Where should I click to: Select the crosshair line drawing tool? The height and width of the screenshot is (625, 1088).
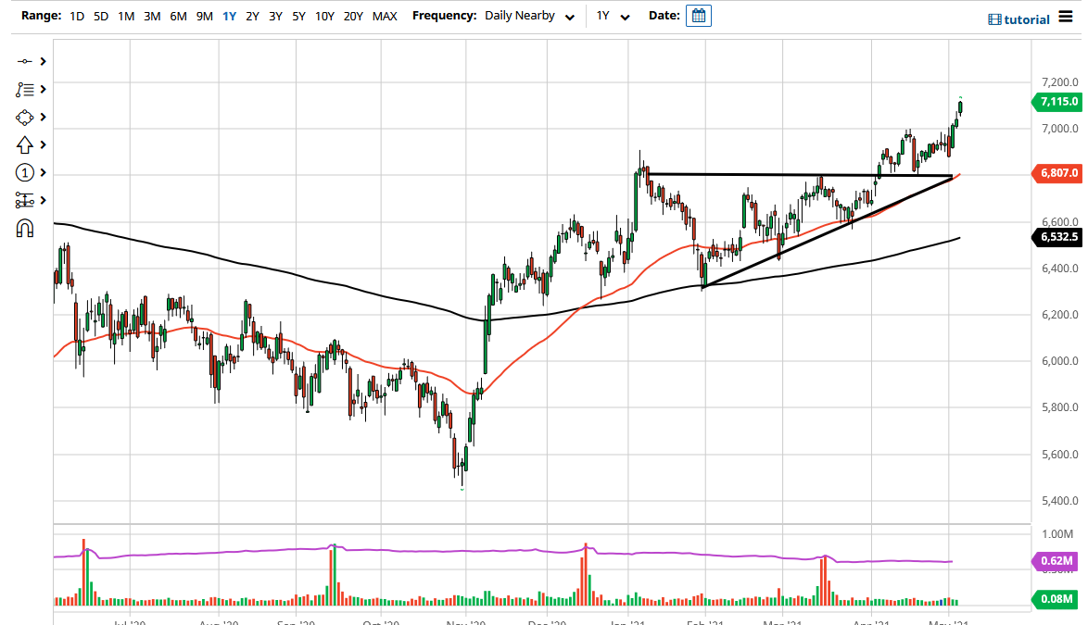24,61
